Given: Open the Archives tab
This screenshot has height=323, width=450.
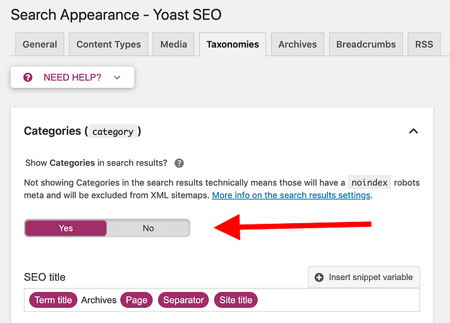Looking at the screenshot, I should click(x=297, y=44).
